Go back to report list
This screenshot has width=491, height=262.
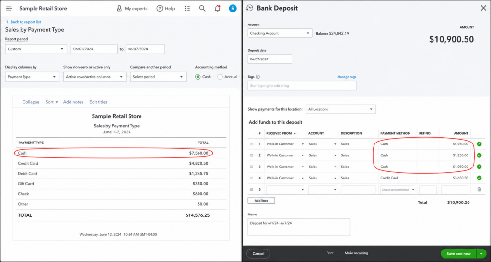23,22
